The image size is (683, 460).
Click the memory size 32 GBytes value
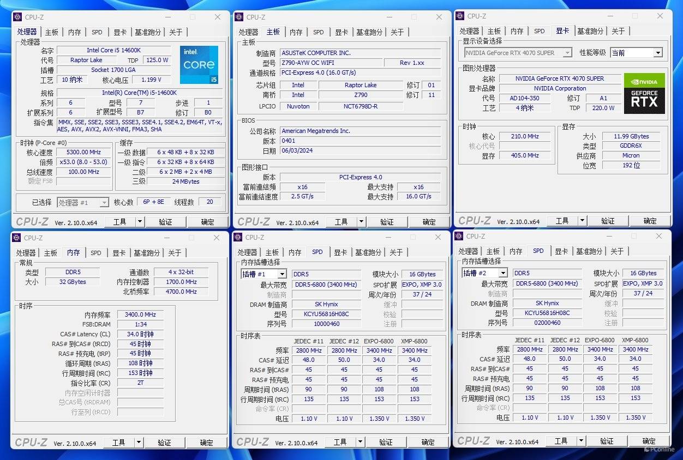coord(72,282)
